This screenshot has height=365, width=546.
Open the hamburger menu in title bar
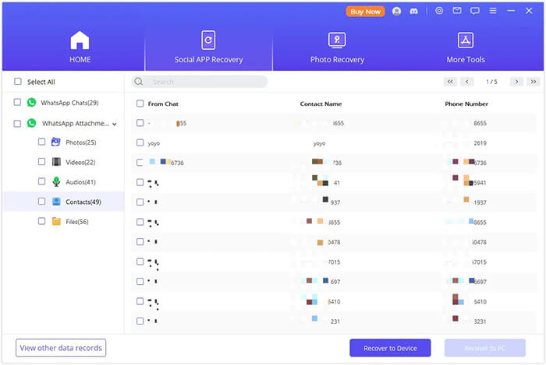492,12
